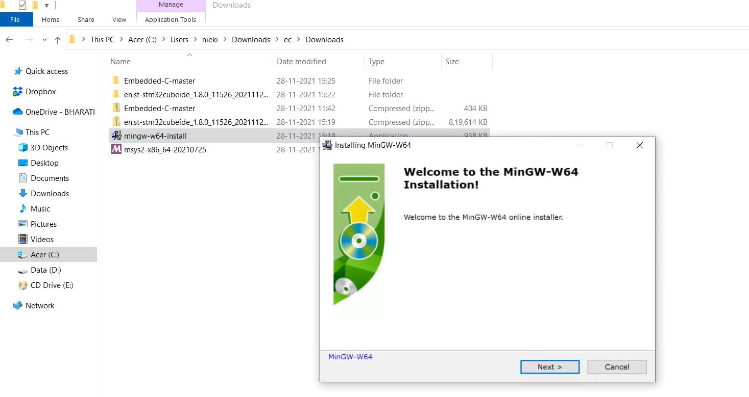
Task: Click the OneDrive cloud icon
Action: tap(18, 112)
